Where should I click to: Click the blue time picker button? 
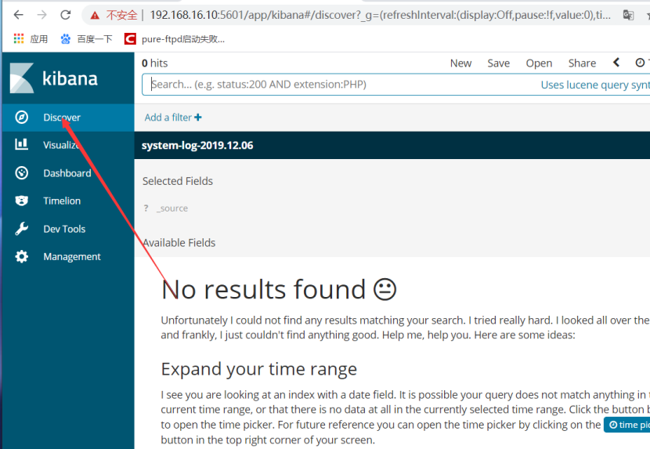click(x=627, y=425)
